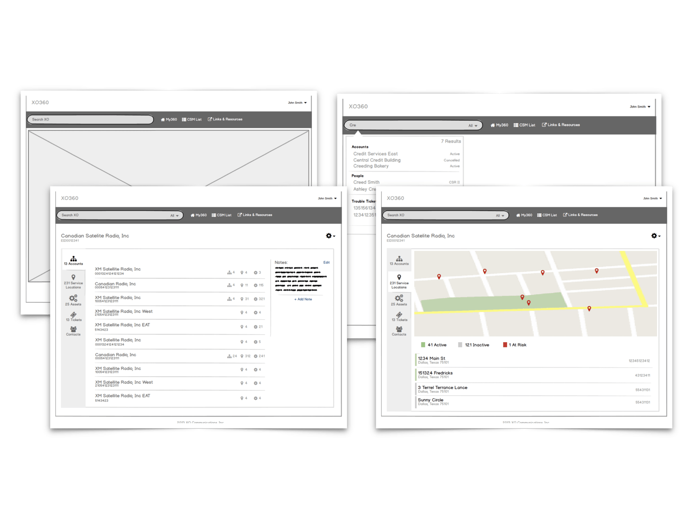
Task: Open settings gear in map window
Action: [656, 235]
